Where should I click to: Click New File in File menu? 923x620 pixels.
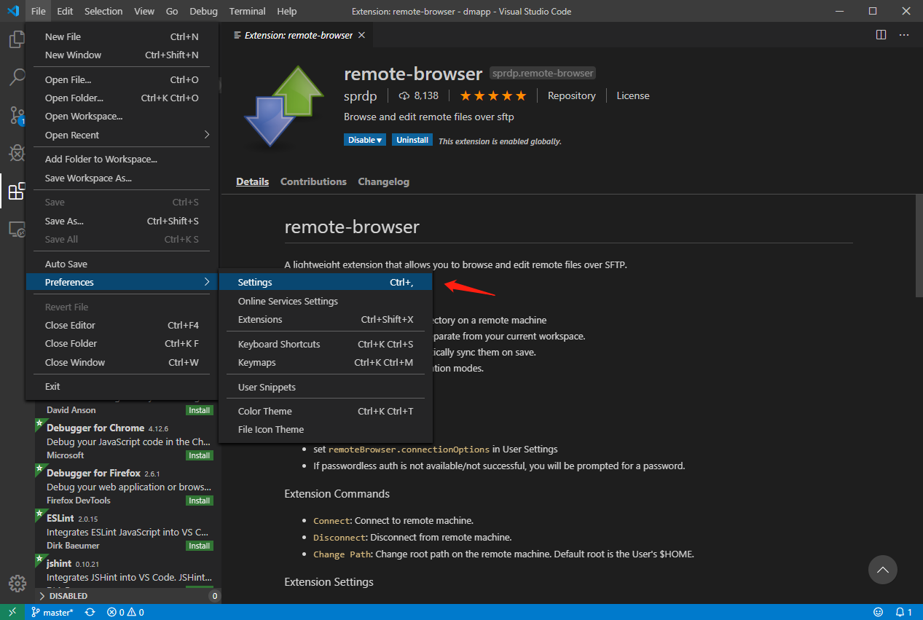coord(122,36)
